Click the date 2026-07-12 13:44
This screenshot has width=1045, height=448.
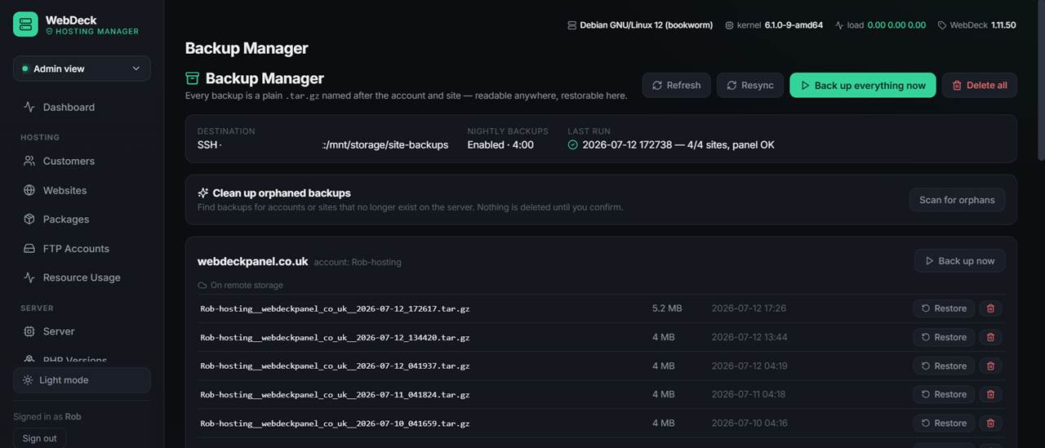pos(749,337)
